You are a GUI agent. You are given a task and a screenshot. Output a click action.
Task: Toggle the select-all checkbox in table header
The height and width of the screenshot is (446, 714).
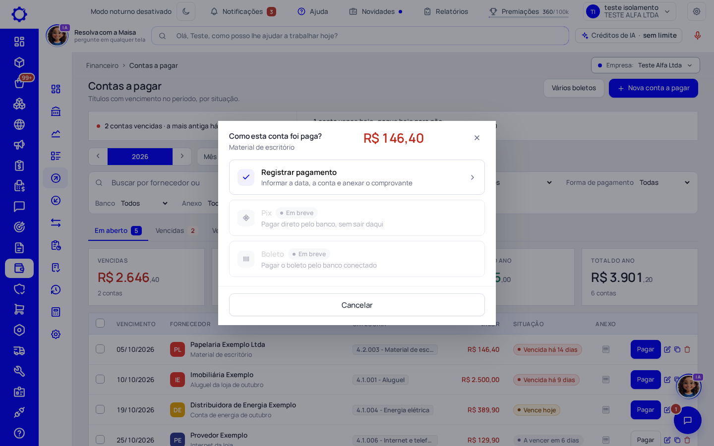point(100,323)
